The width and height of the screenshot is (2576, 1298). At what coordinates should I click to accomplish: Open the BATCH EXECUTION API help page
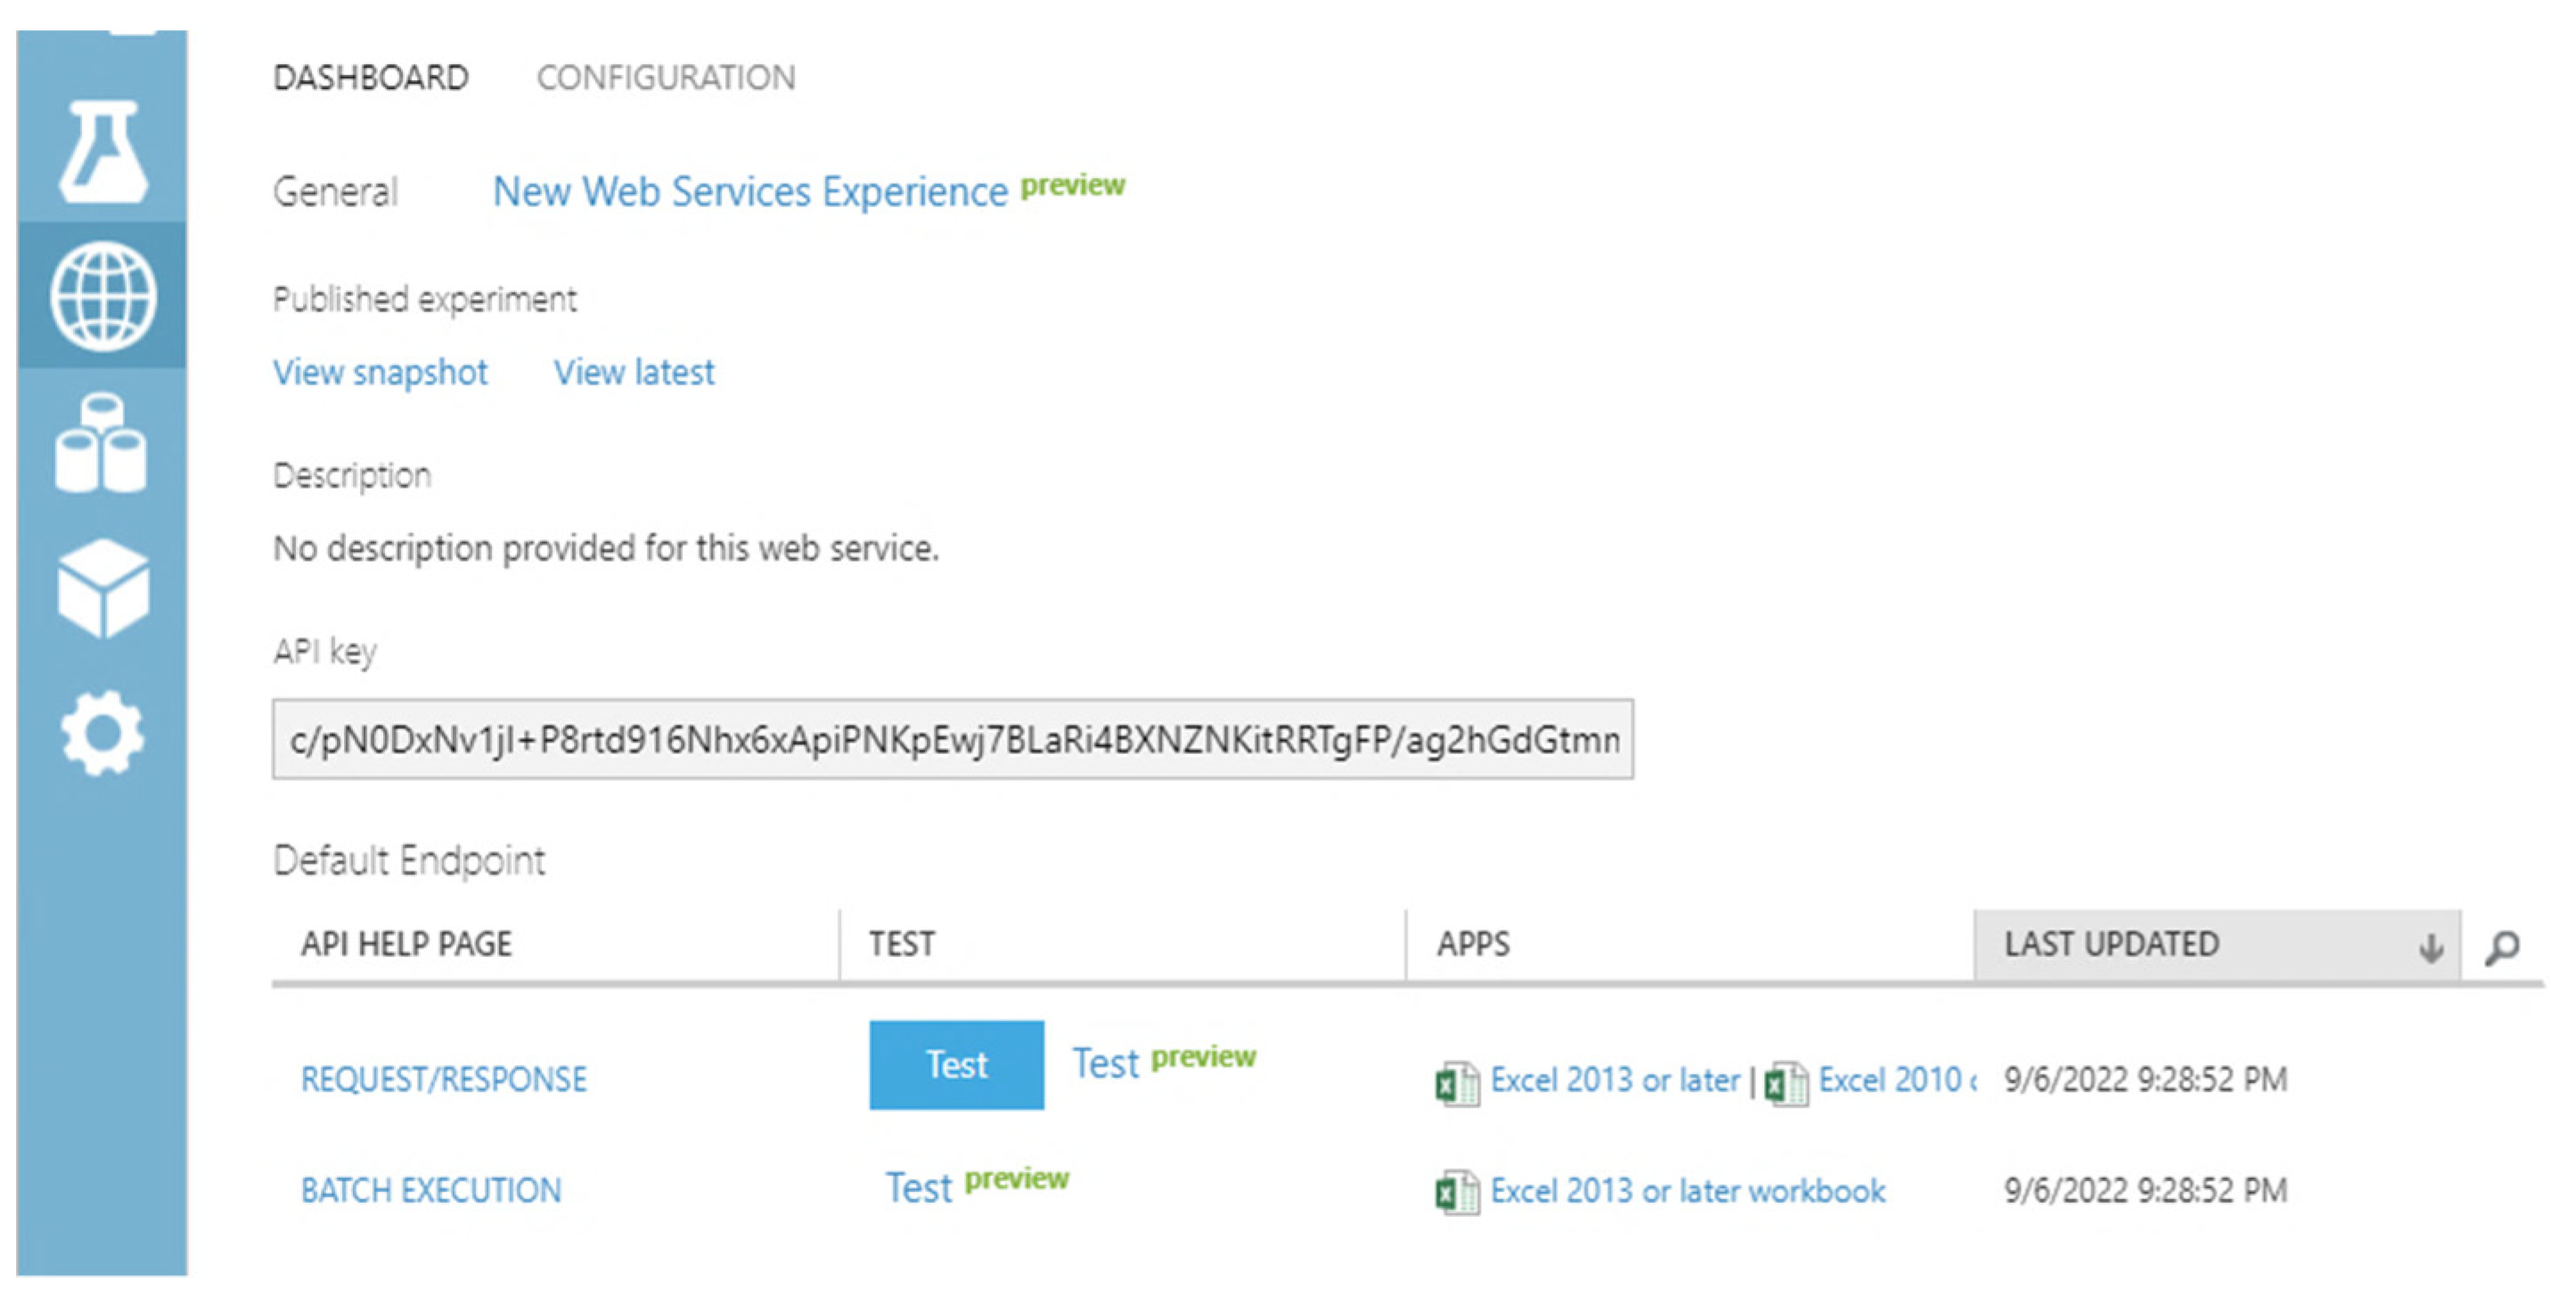tap(431, 1190)
